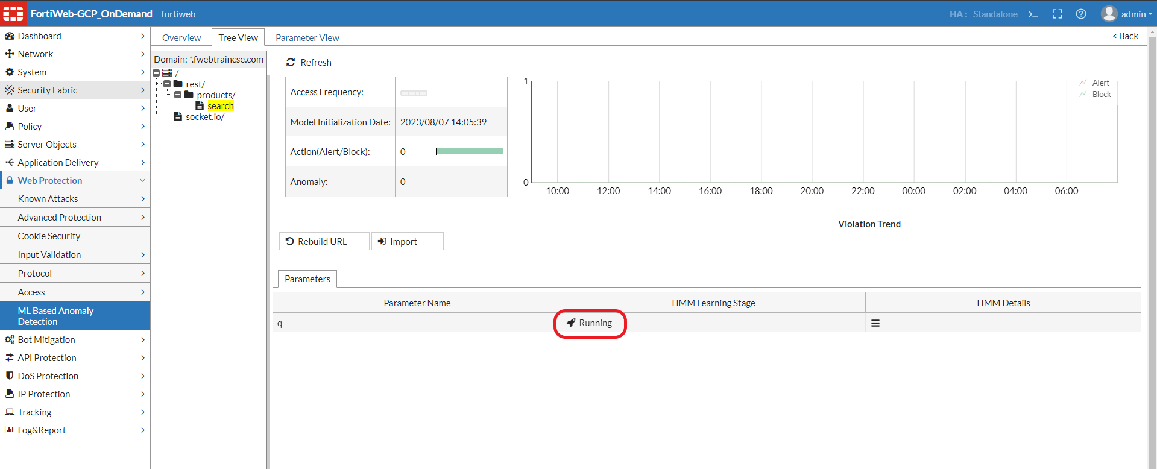Click the rocket icon beside Running
The image size is (1157, 469).
[x=571, y=323]
